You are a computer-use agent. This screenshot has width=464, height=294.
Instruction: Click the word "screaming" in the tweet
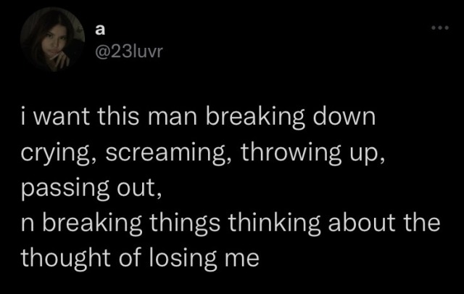165,153
